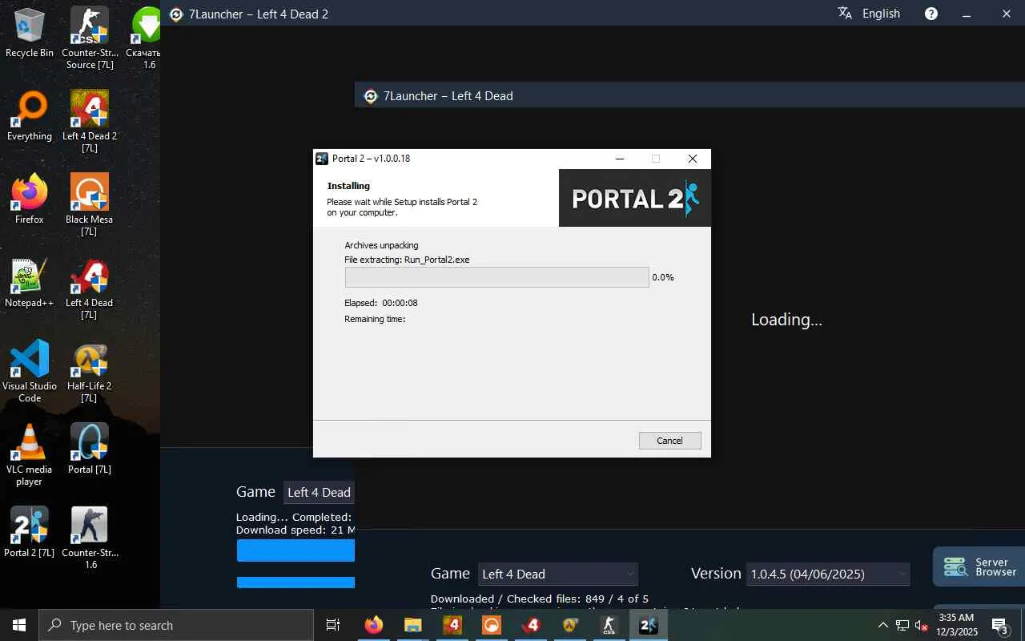Launch Portal 2 [7L] desktop shortcut
This screenshot has width=1025, height=641.
click(x=30, y=532)
